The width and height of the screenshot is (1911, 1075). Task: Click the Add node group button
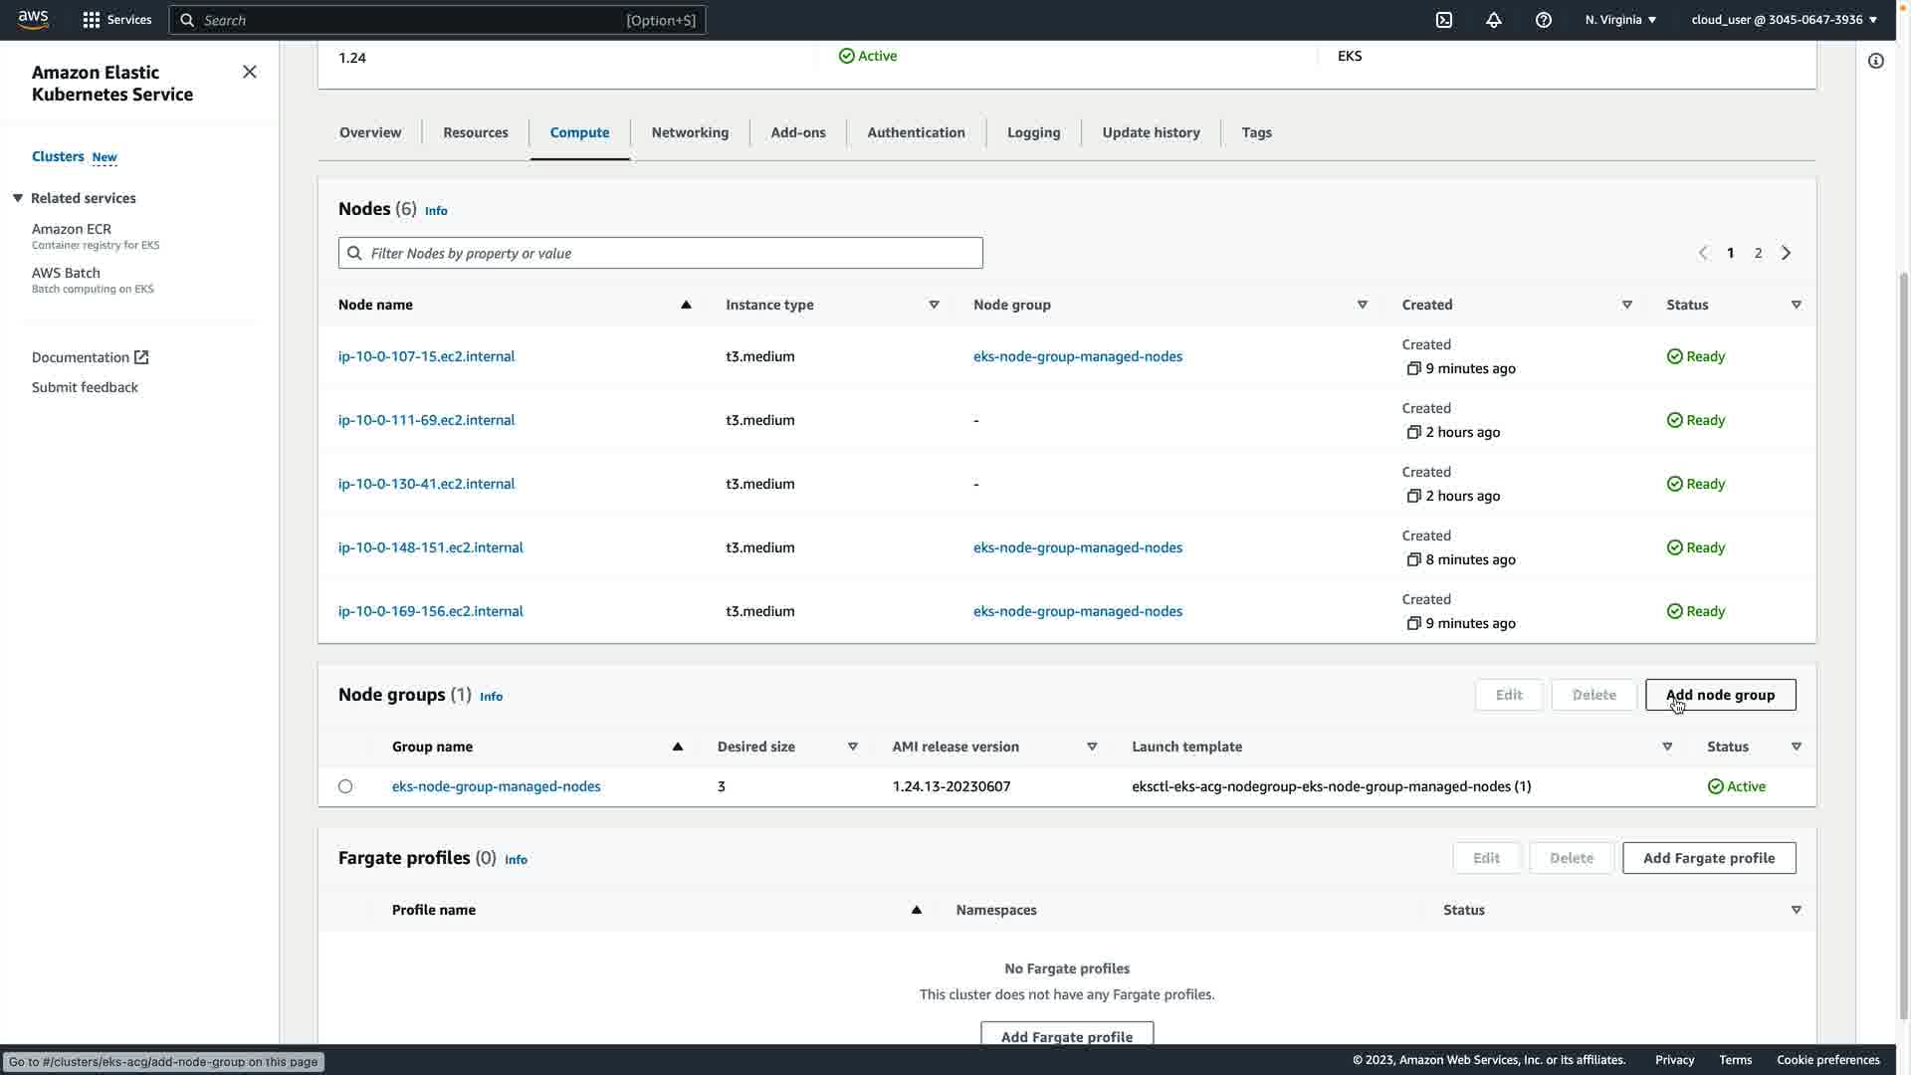click(x=1720, y=695)
